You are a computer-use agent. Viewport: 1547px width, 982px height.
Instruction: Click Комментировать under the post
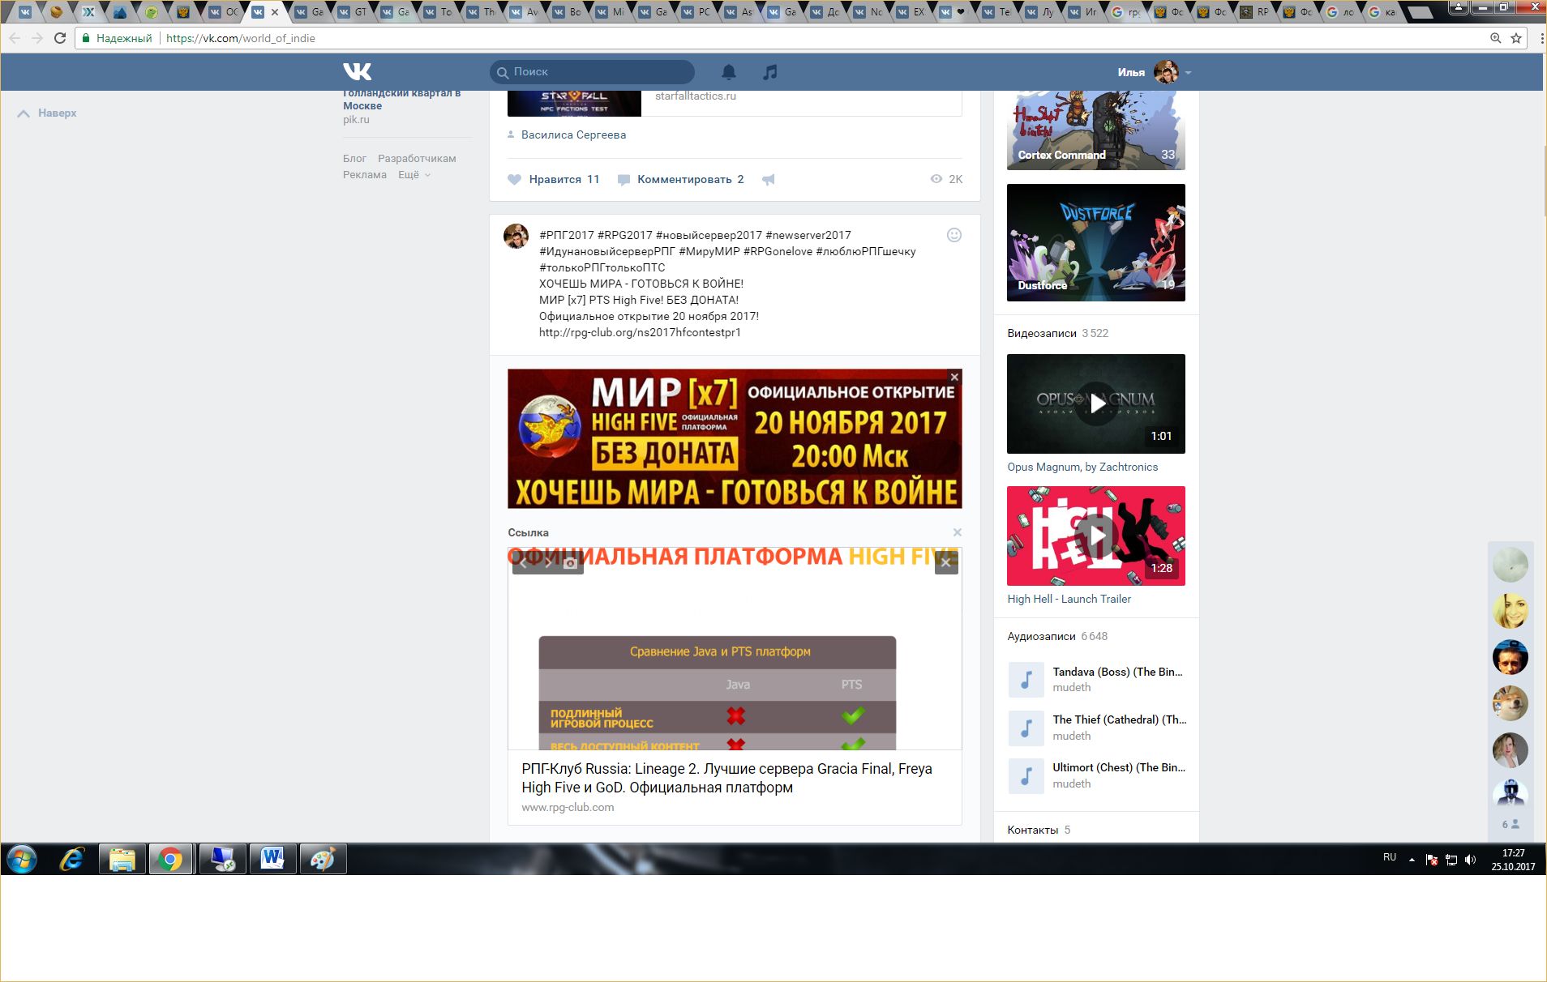coord(681,180)
